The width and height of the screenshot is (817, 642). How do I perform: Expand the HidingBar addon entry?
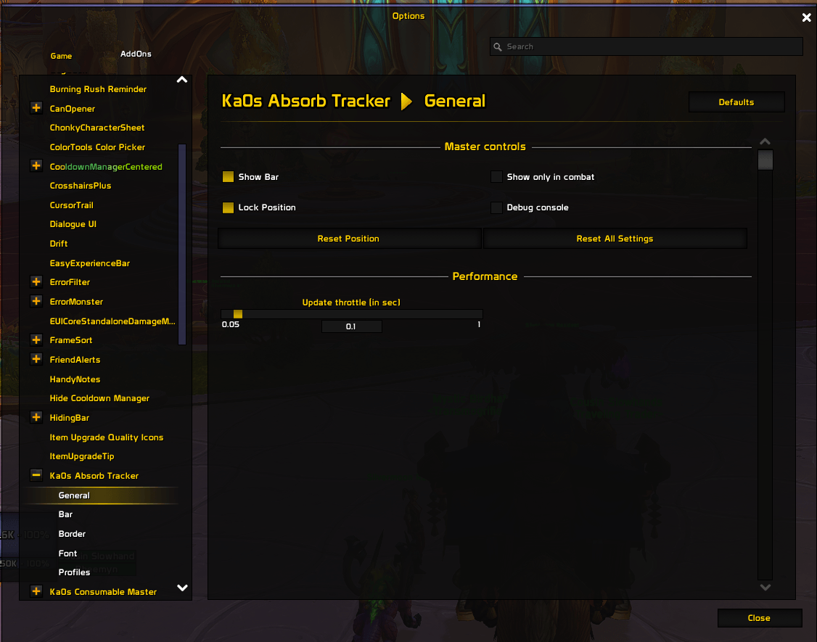36,417
